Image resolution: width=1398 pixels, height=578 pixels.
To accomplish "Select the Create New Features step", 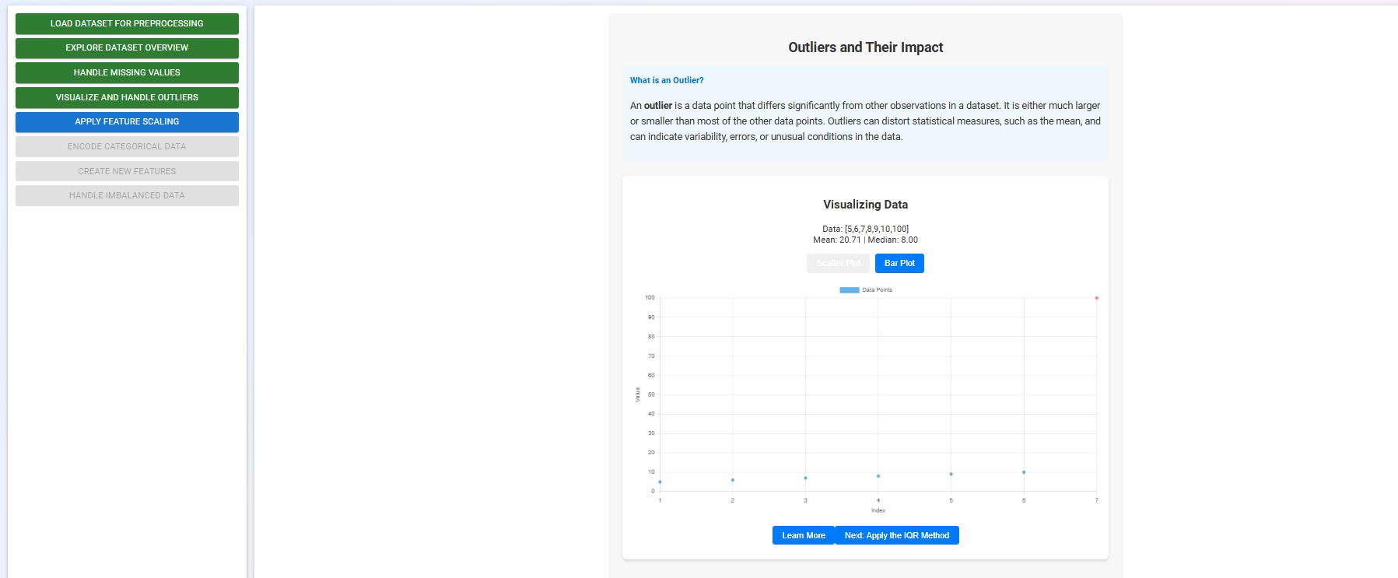I will coord(126,170).
